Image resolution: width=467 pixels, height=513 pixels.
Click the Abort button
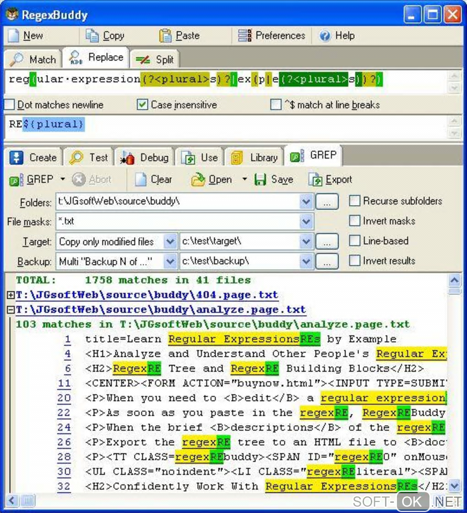tap(92, 179)
